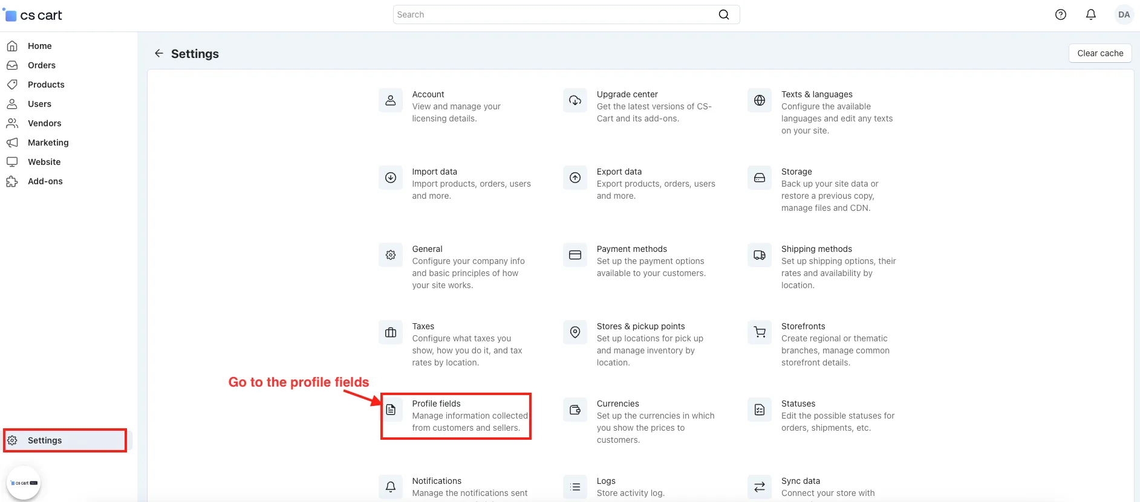Open the Statuses link
1140x502 pixels.
(x=798, y=404)
